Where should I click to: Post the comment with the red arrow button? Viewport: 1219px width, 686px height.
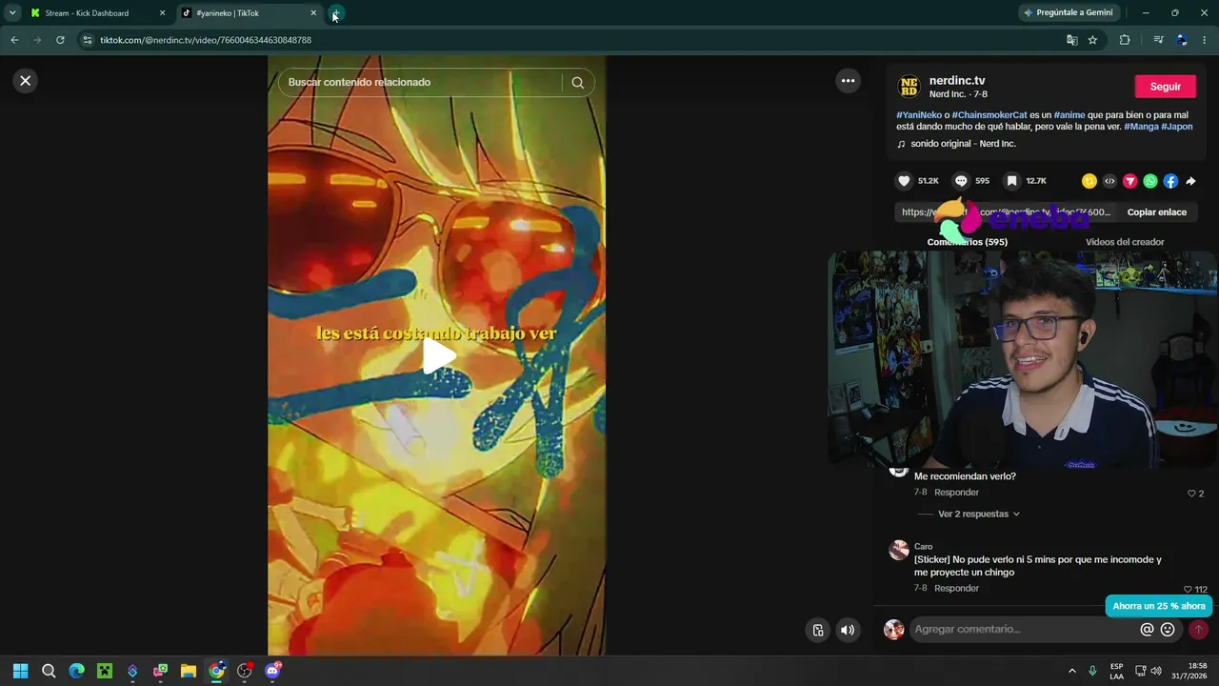click(1198, 630)
